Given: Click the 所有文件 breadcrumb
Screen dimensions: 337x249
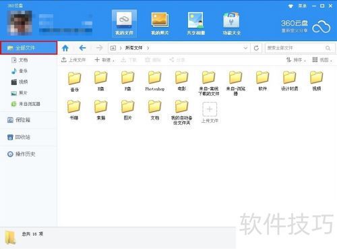Looking at the screenshot, I should (133, 48).
